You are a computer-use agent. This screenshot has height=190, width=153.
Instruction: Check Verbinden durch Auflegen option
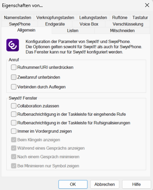[x=14, y=87]
